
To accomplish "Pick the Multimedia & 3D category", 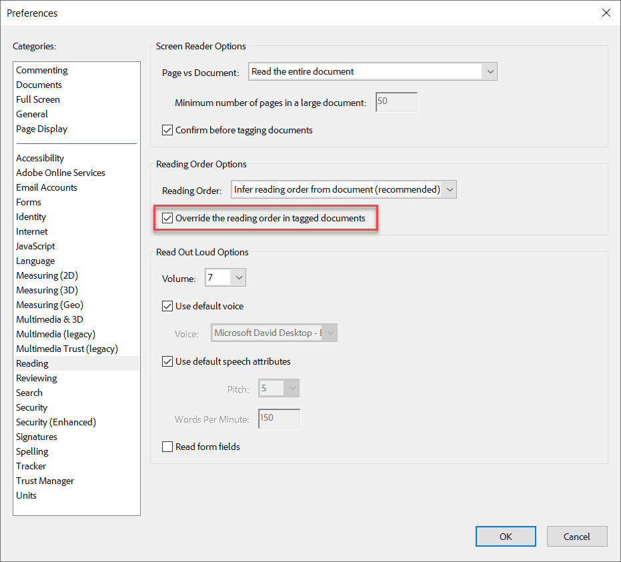I will point(49,319).
